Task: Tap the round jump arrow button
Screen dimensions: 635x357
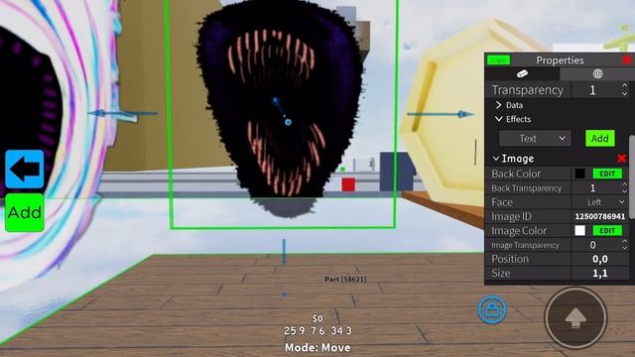Action: click(x=575, y=317)
